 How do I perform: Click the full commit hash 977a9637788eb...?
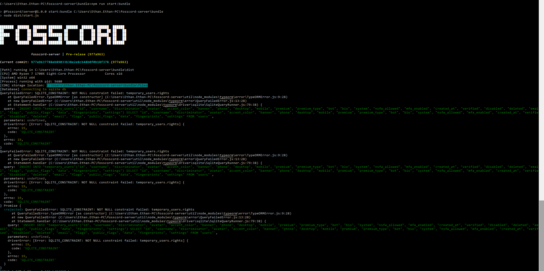tap(70, 62)
